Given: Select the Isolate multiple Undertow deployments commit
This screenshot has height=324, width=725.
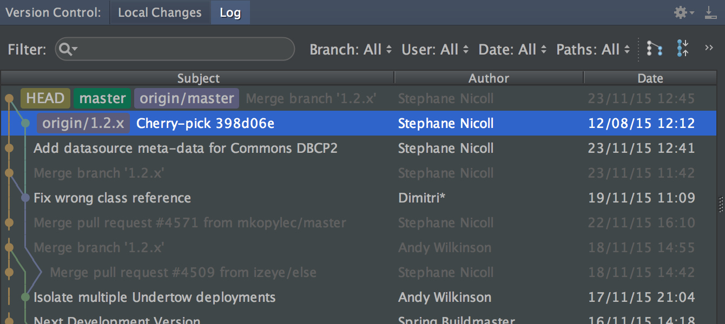Looking at the screenshot, I should [359, 298].
